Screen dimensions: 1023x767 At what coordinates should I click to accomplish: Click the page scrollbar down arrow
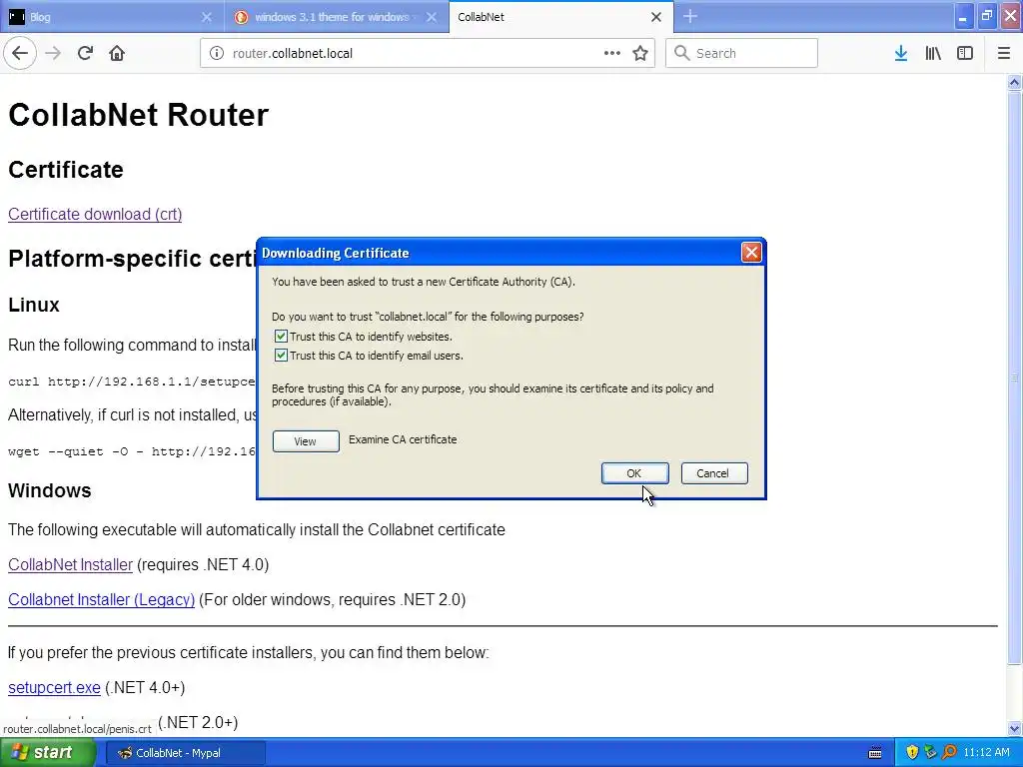(x=1014, y=728)
